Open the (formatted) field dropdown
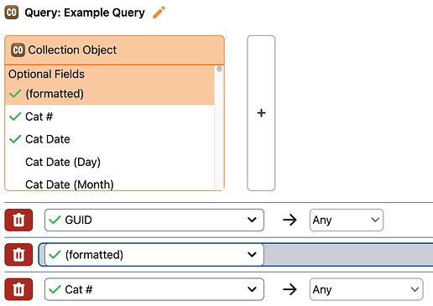 pos(154,255)
